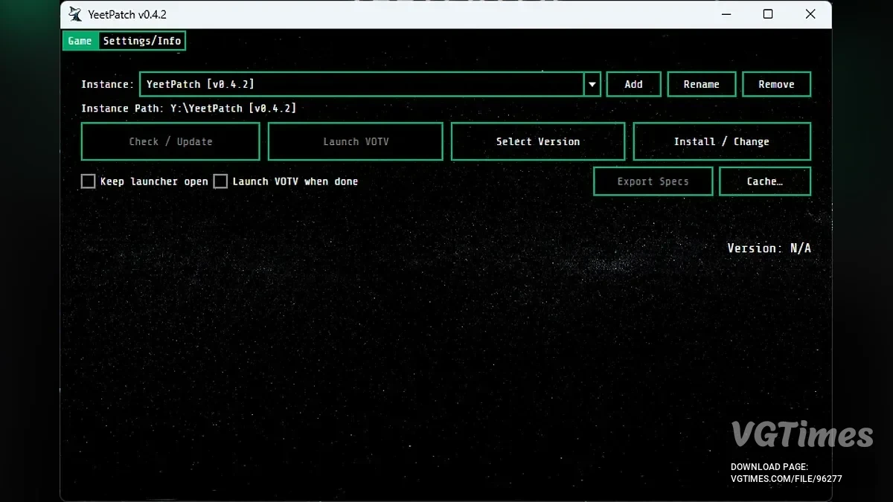Expand the Instance dropdown arrow

[592, 84]
